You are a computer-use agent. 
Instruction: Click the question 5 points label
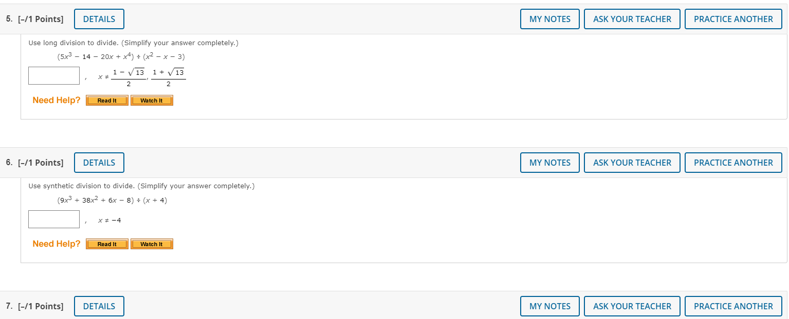point(35,19)
